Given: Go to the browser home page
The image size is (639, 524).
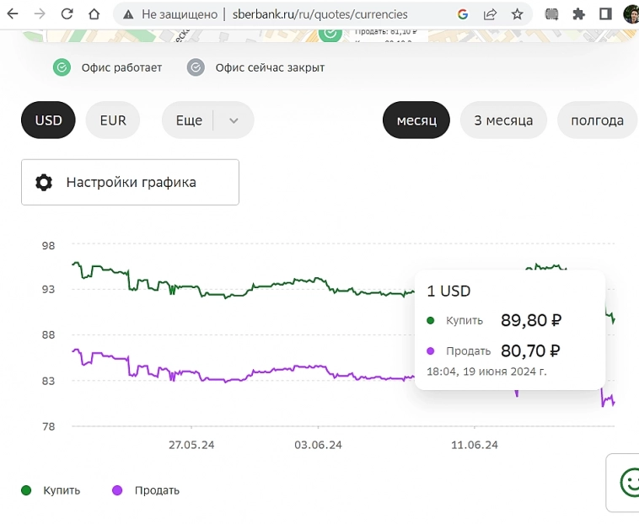Looking at the screenshot, I should (x=94, y=14).
